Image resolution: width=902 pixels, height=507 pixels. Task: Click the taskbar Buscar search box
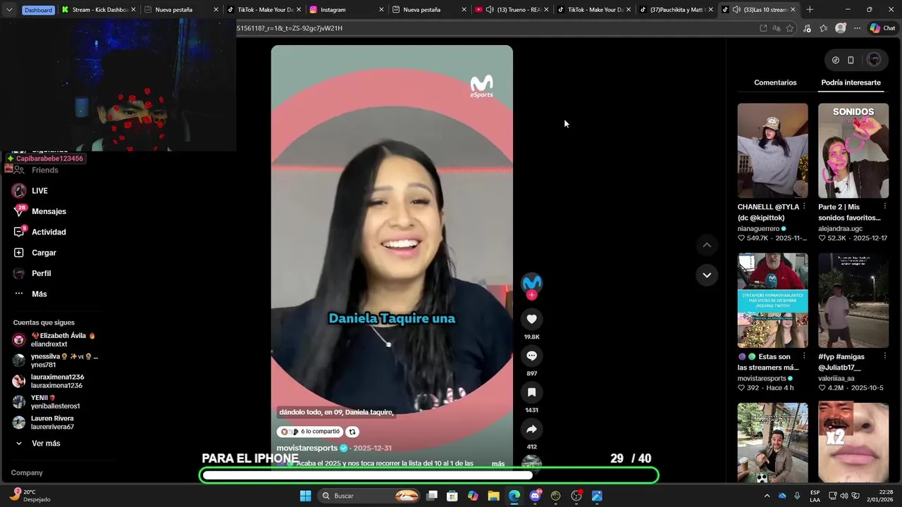[x=369, y=496]
